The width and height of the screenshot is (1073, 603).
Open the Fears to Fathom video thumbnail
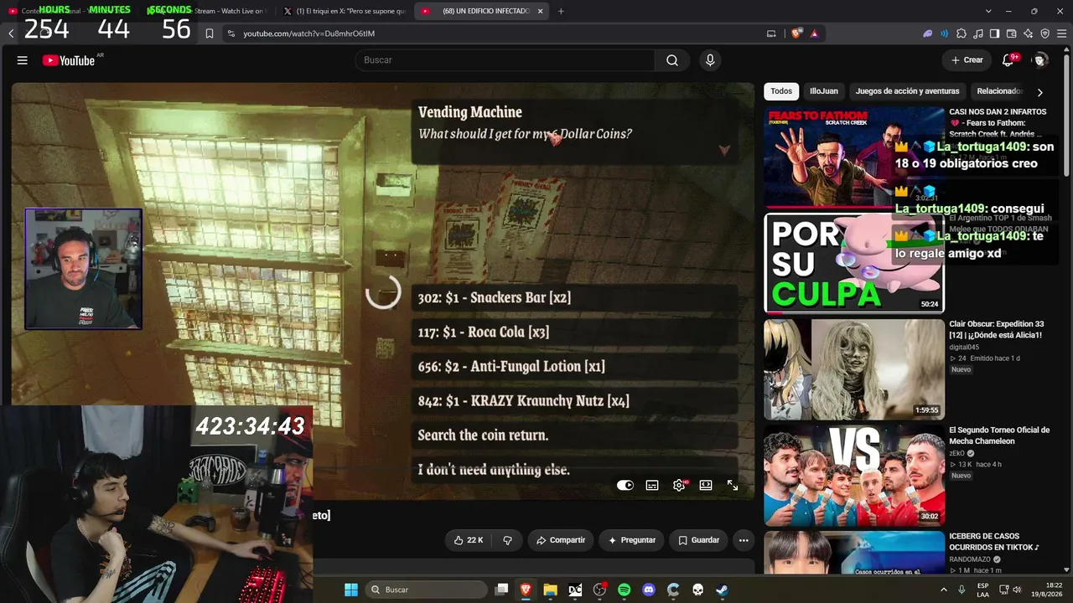tap(854, 157)
